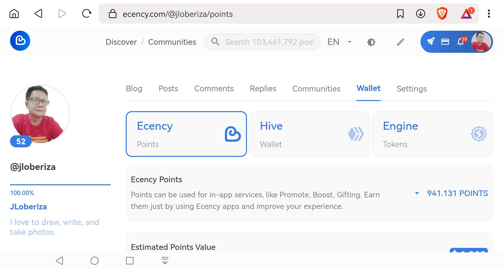Click the Ecency logo on Points card
Viewport: 503px width, 269px height.
[233, 134]
